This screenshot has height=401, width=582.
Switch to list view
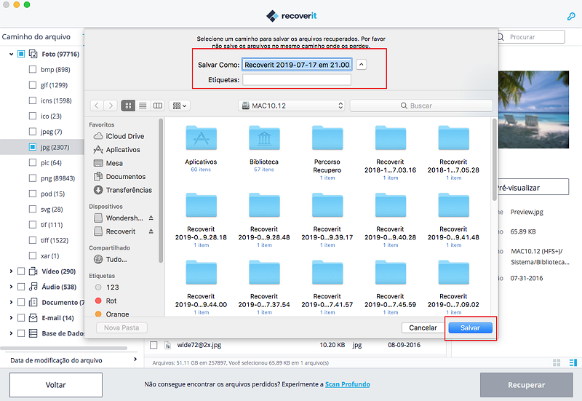coord(143,106)
